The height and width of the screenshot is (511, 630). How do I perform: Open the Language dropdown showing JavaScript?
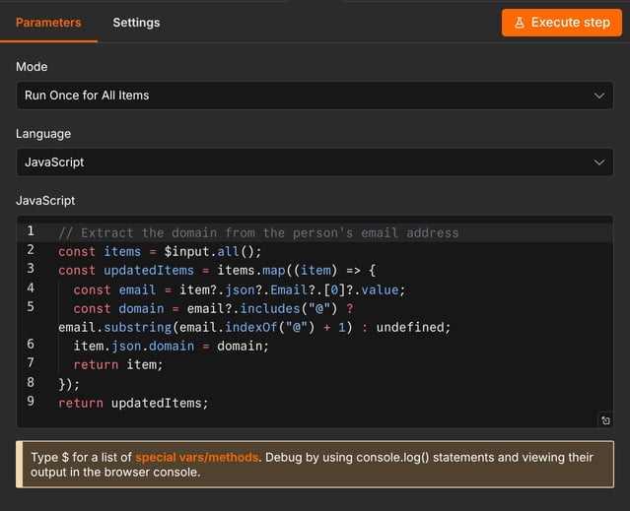click(315, 162)
